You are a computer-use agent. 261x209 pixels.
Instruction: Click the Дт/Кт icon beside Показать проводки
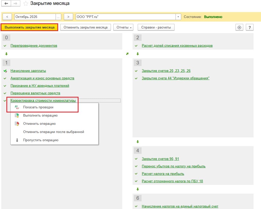(x=17, y=107)
